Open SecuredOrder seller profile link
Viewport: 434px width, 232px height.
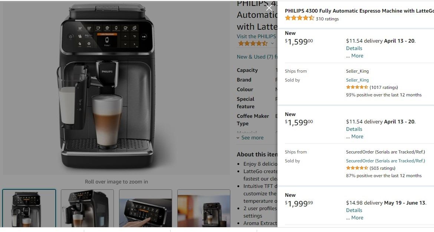(385, 160)
